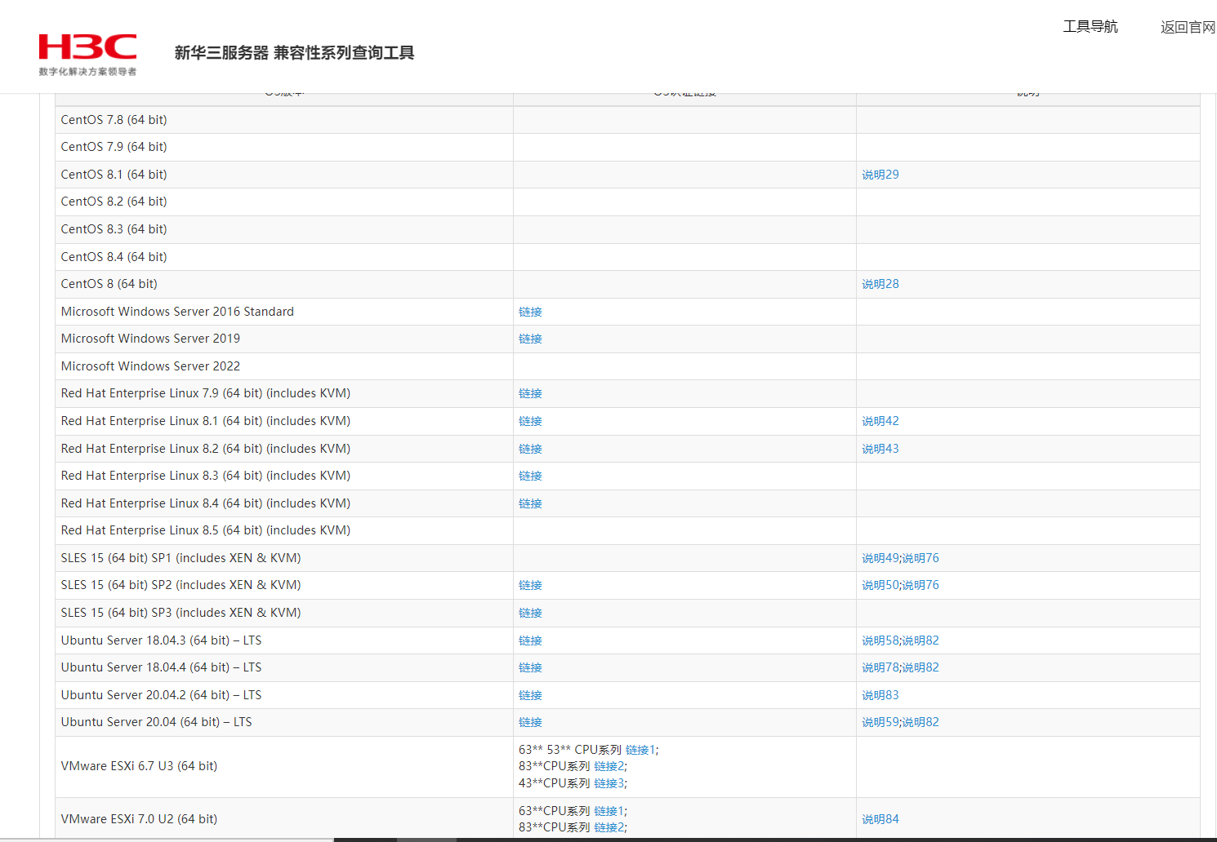The width and height of the screenshot is (1217, 842).
Task: Open 链接 for Ubuntu Server 18.04.3
Action: click(530, 640)
